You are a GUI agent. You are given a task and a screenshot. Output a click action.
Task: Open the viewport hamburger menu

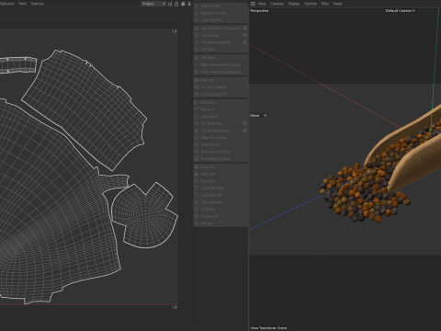253,4
